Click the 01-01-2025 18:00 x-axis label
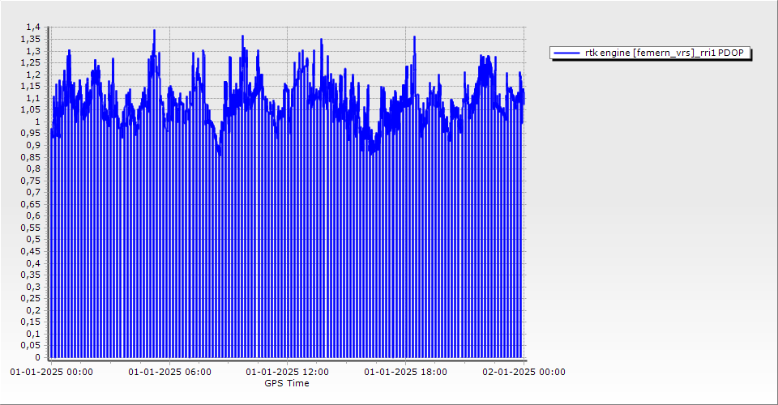The height and width of the screenshot is (405, 778). (405, 373)
